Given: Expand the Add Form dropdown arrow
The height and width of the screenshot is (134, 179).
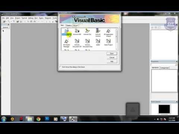Looking at the screenshot, I should click(x=11, y=22).
